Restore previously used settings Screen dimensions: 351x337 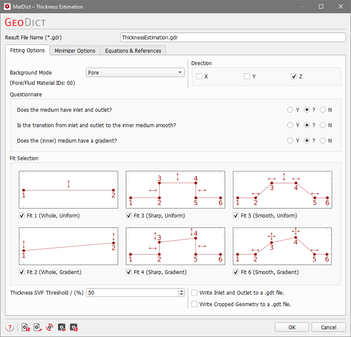[62, 327]
